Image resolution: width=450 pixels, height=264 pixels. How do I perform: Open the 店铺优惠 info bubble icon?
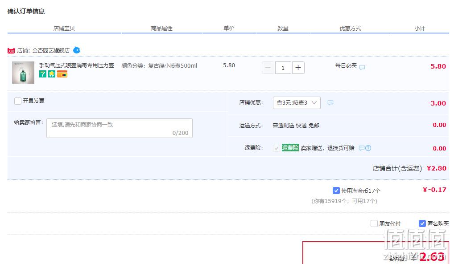coord(330,102)
